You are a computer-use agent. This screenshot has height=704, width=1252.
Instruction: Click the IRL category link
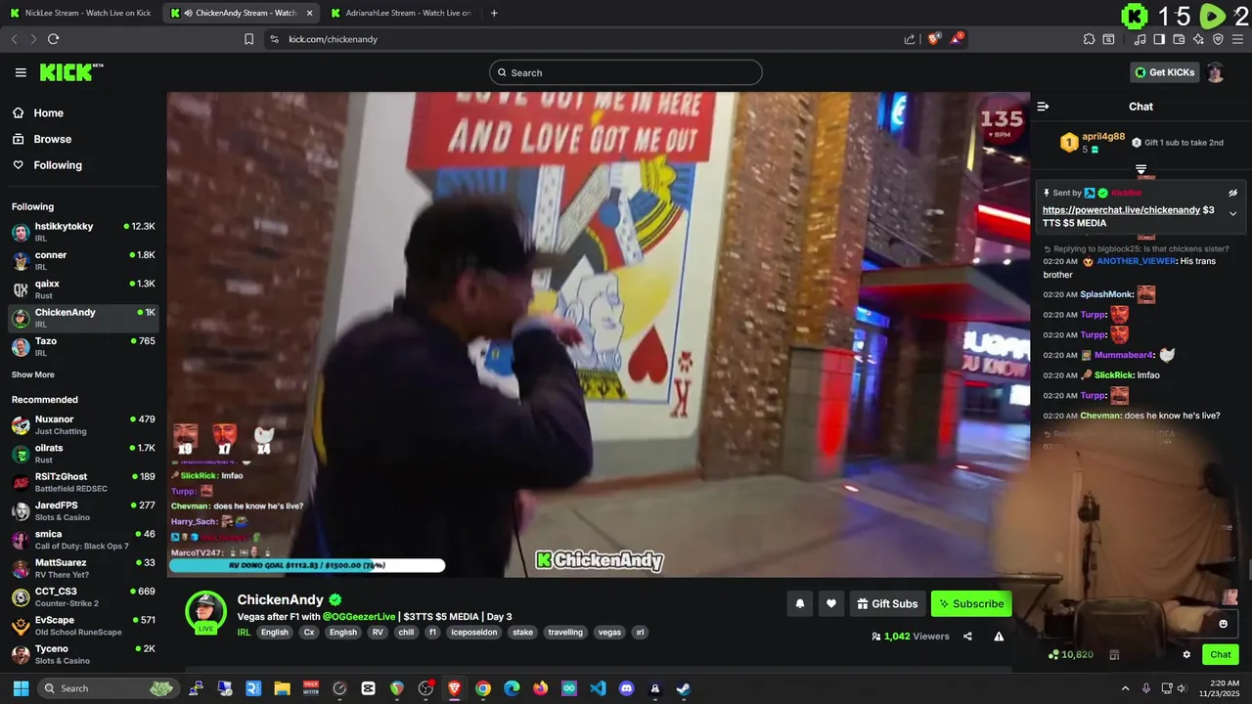pos(244,633)
